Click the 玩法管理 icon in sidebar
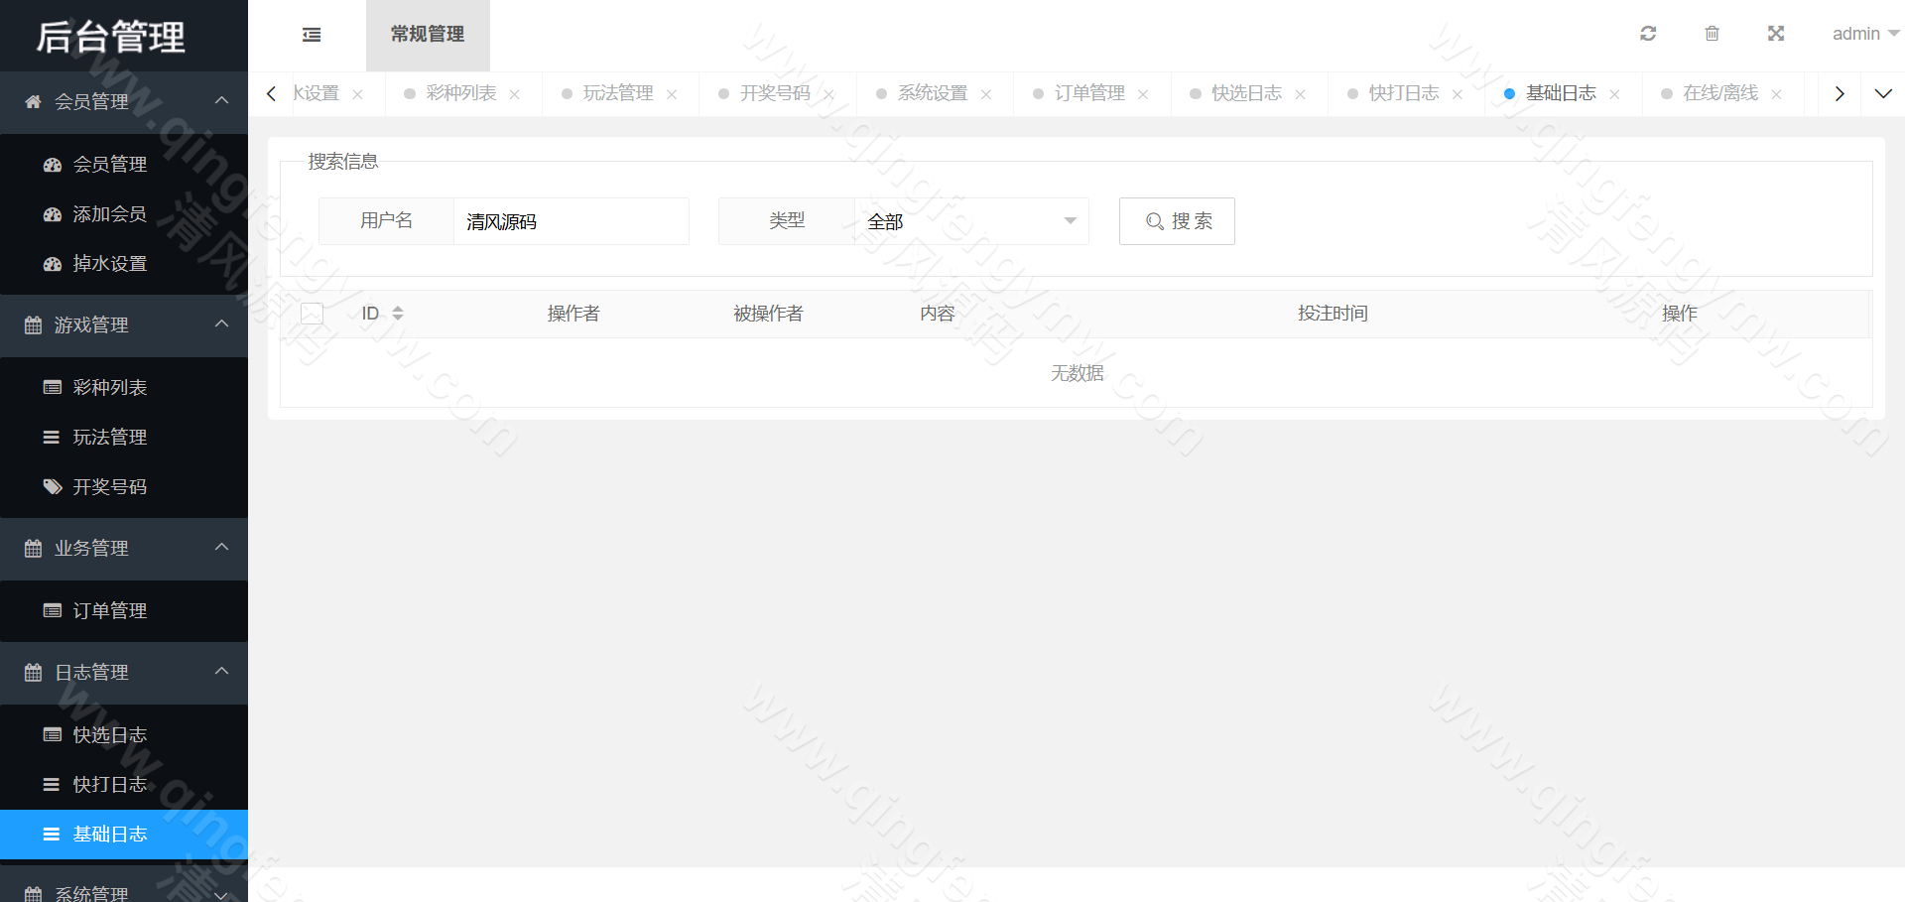The height and width of the screenshot is (902, 1905). [x=53, y=437]
